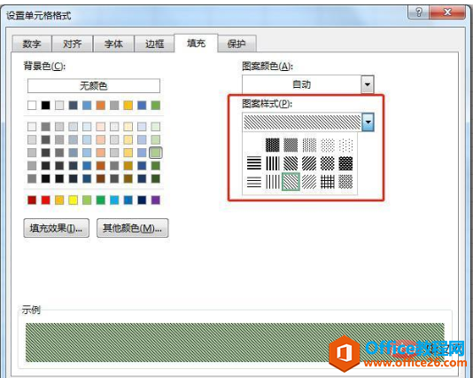Choose the 50% gray pattern
The image size is (473, 378).
tap(291, 145)
